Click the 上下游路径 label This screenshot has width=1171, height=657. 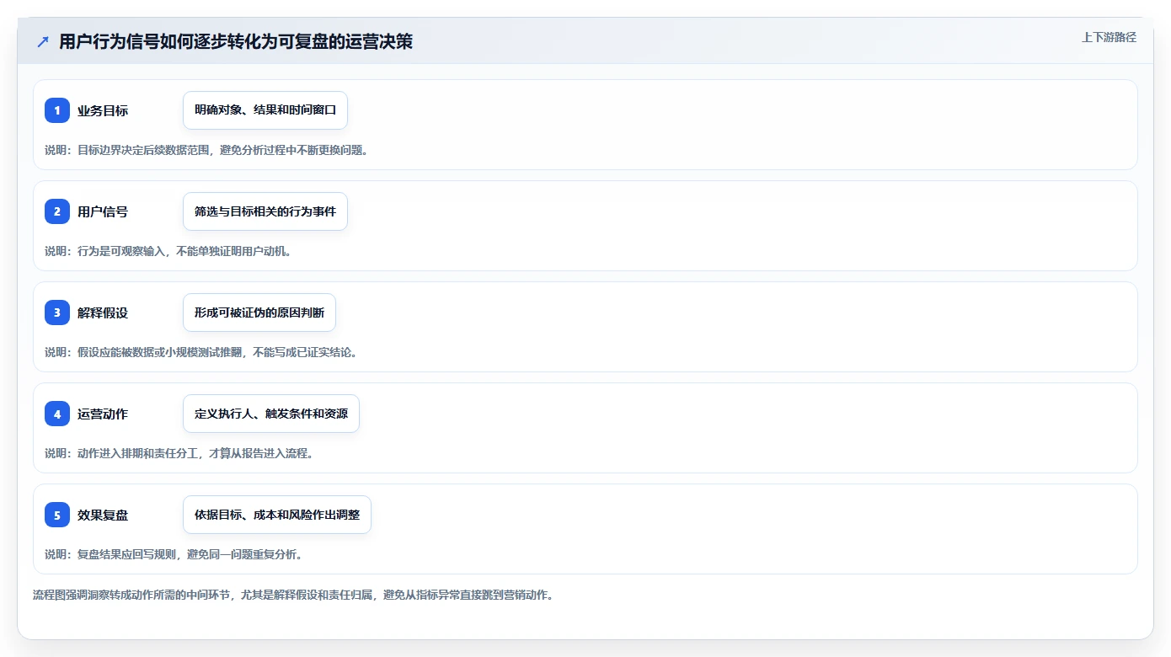[x=1109, y=37]
